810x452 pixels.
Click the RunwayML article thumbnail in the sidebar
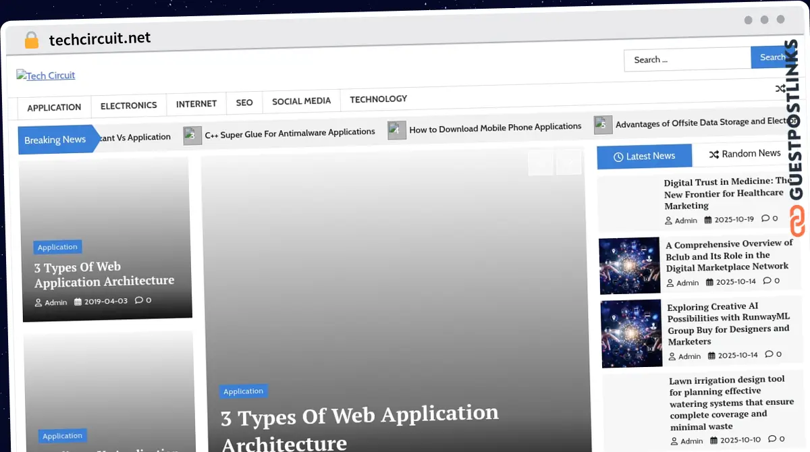coord(630,333)
